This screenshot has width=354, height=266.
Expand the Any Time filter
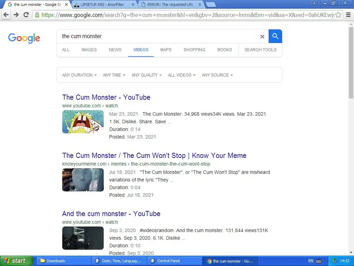point(114,75)
